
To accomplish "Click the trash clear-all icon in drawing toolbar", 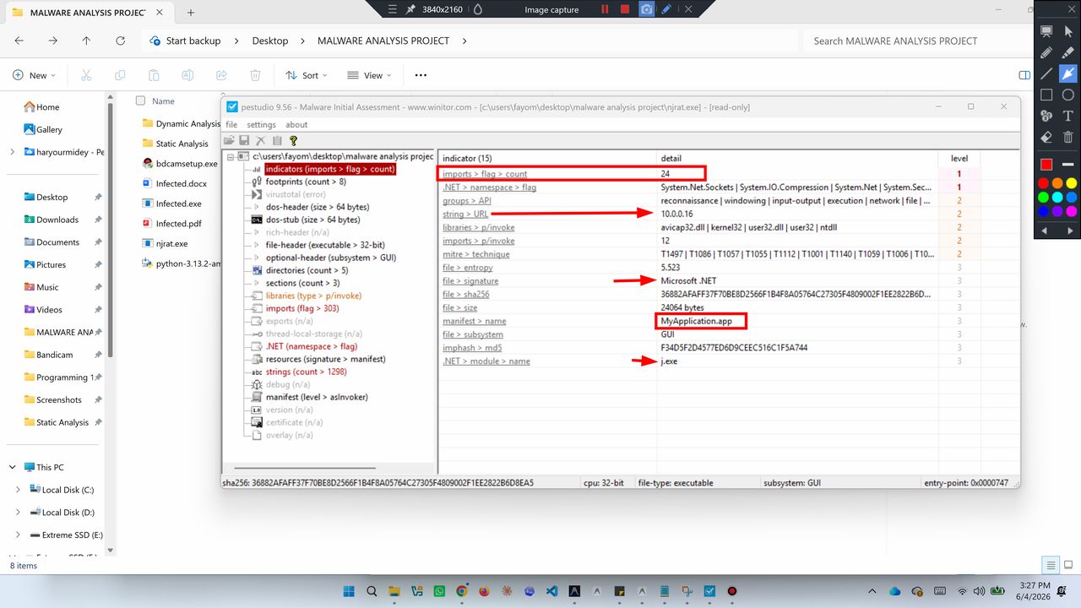I will [1068, 137].
